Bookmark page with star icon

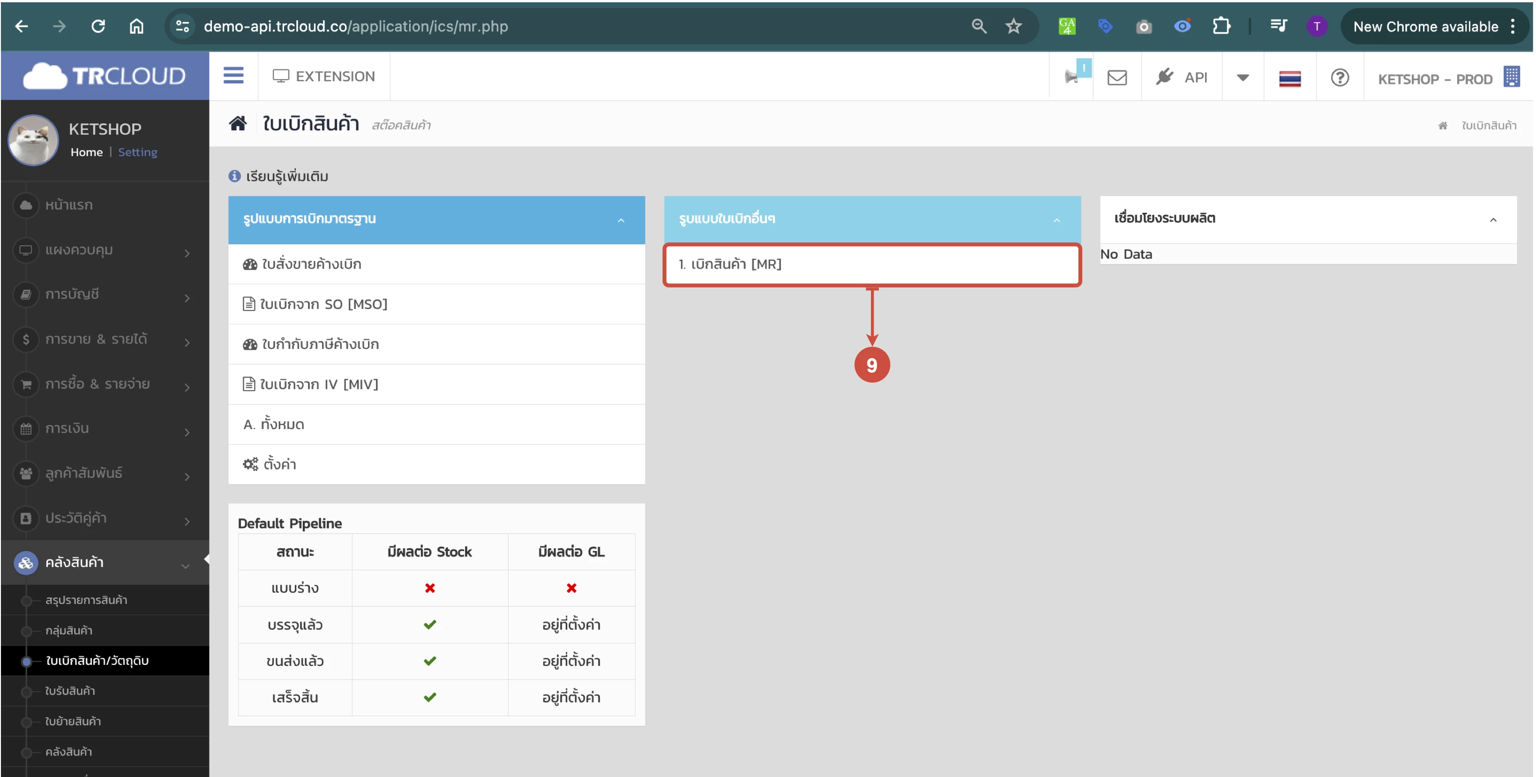click(1013, 26)
